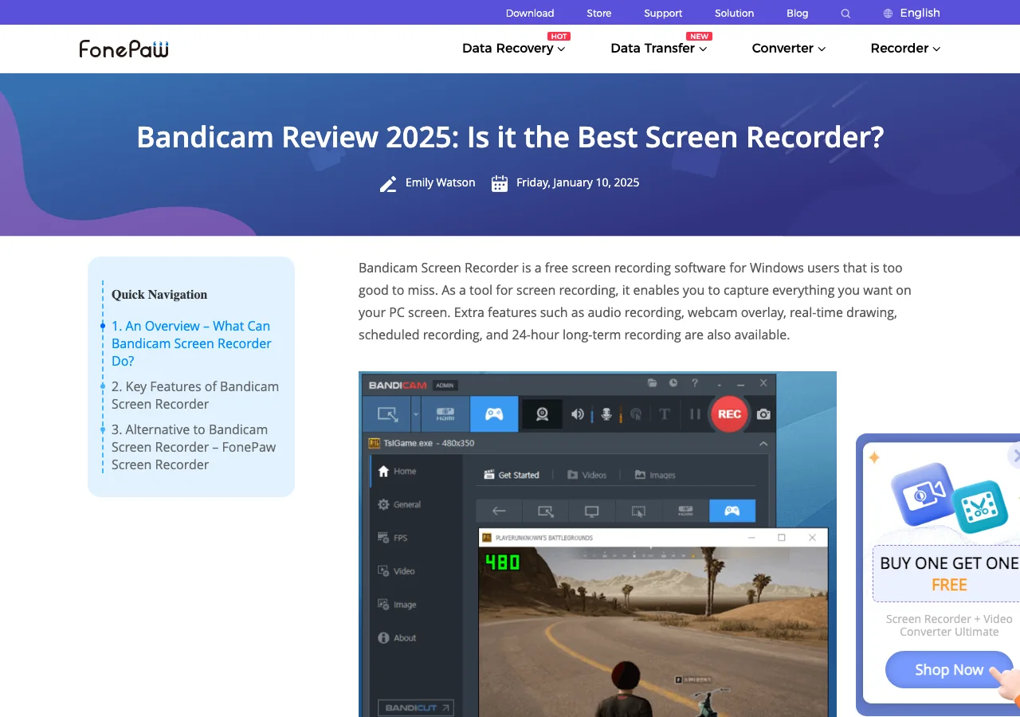Click REC button in Bandicam screenshot

729,414
